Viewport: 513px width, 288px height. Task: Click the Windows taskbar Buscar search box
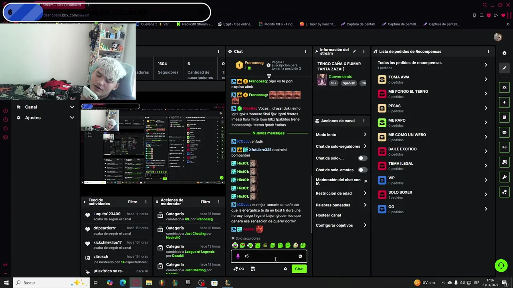pos(50,283)
